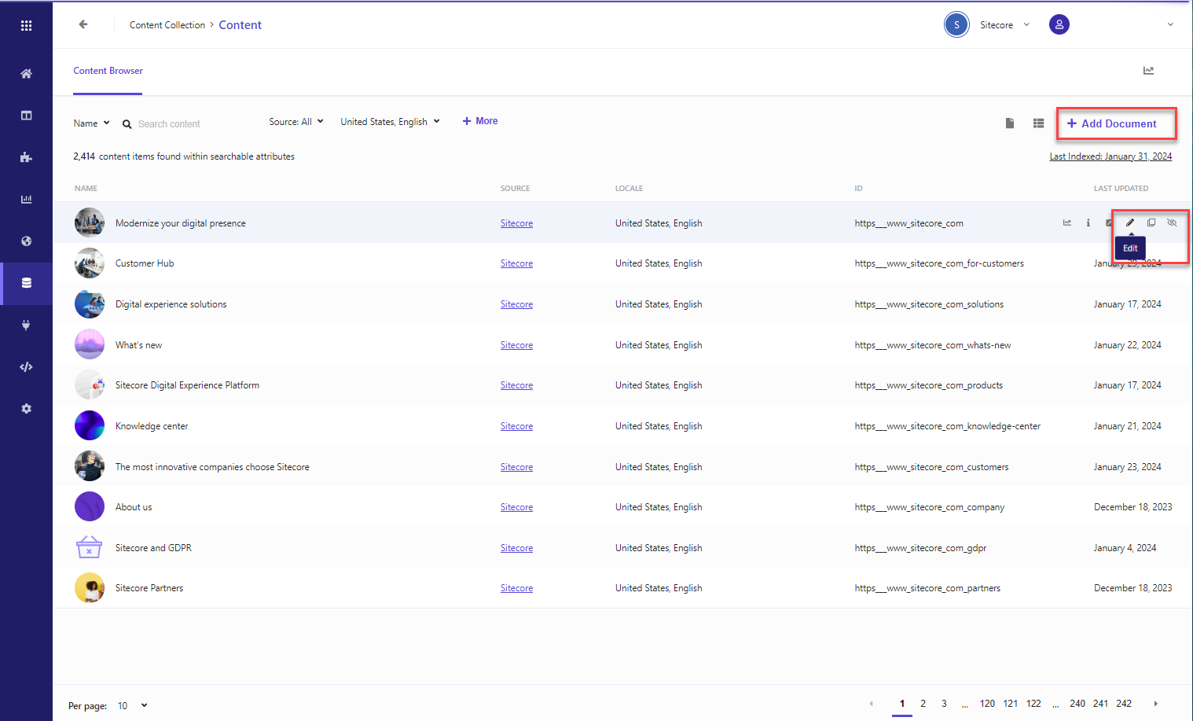Viewport: 1193px width, 721px height.
Task: Open the gear administration icon in sidebar
Action: tap(26, 409)
